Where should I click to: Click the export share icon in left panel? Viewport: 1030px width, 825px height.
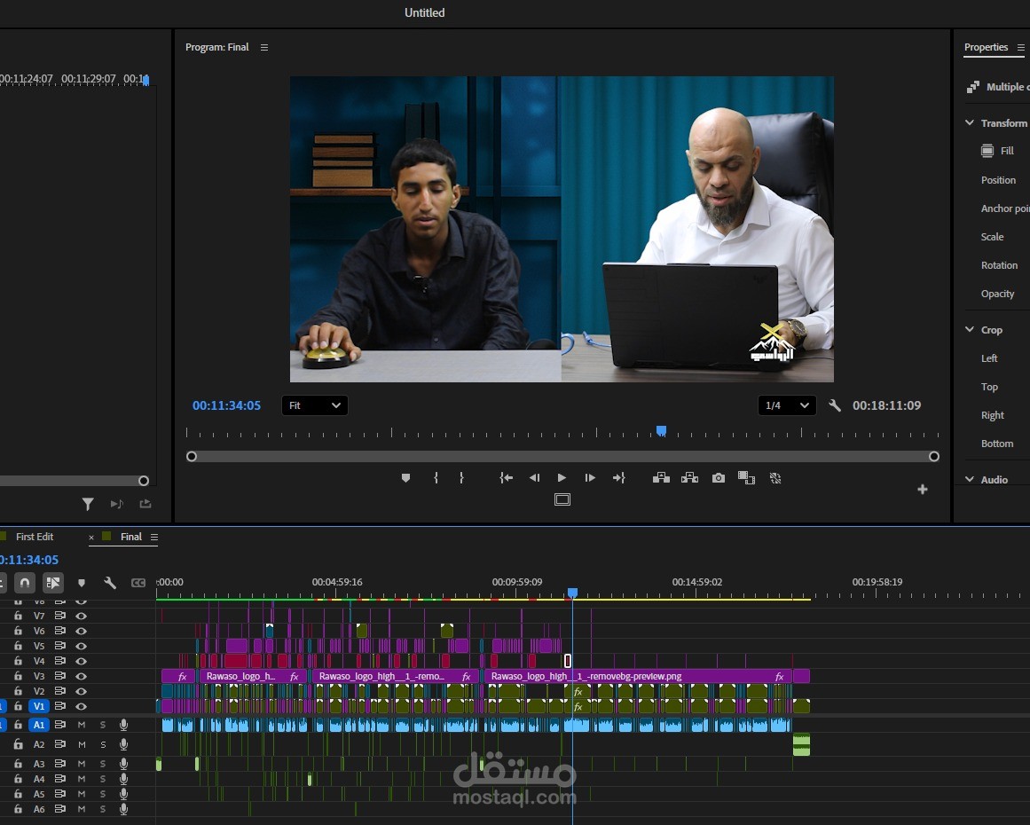coord(145,504)
